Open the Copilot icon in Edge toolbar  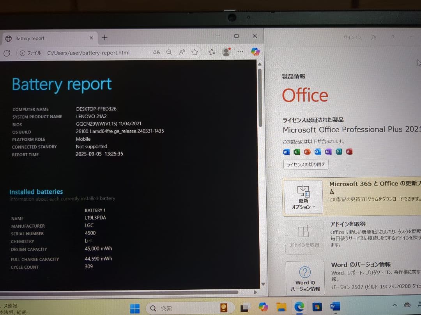255,52
